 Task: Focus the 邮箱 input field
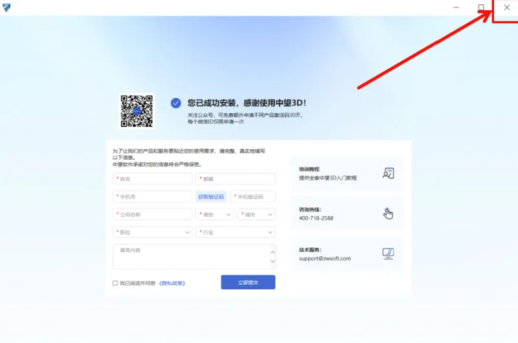point(235,179)
